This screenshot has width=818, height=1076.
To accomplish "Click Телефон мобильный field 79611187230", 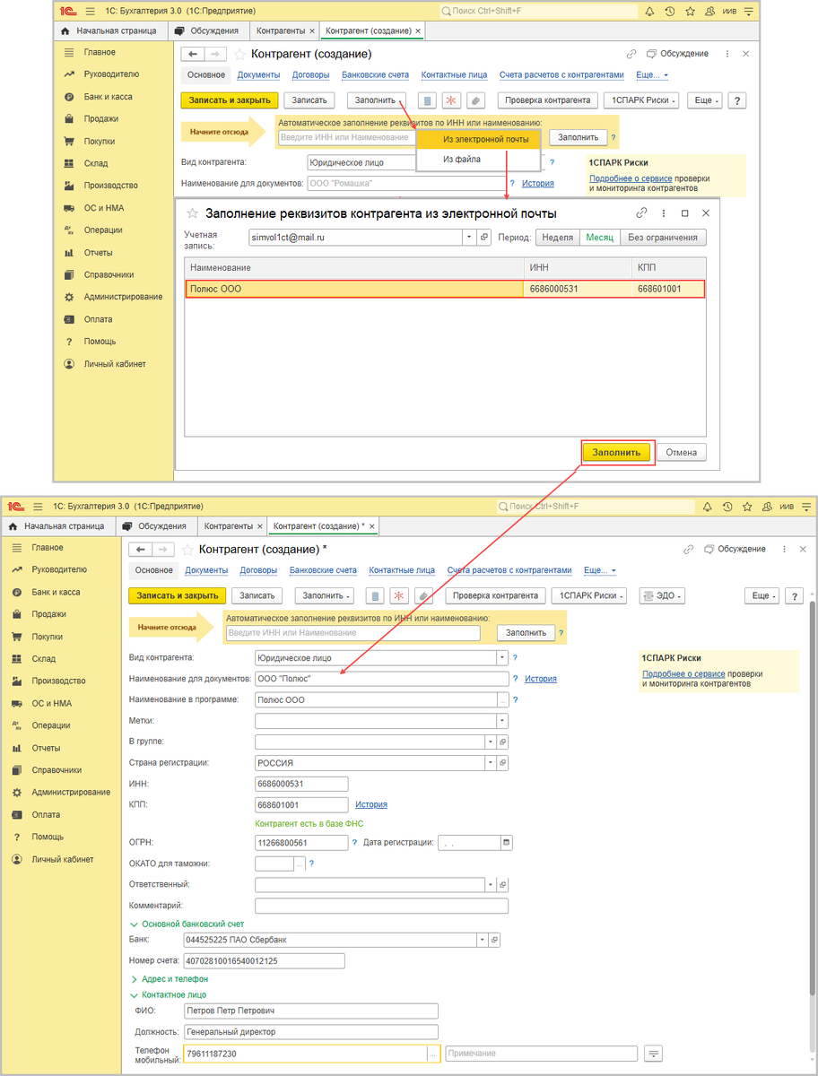I will (x=305, y=1054).
